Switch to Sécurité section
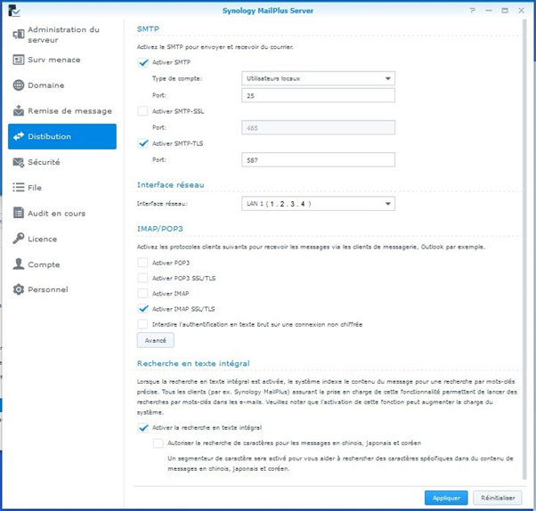 pyautogui.click(x=62, y=162)
